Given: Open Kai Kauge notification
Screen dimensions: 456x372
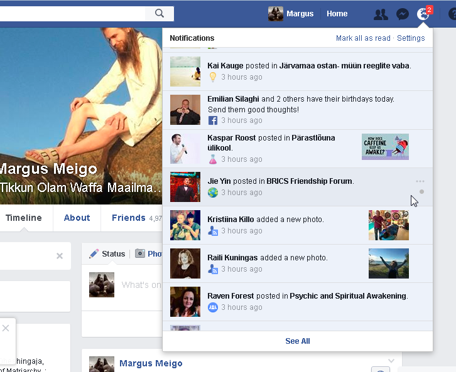Looking at the screenshot, I should [298, 72].
